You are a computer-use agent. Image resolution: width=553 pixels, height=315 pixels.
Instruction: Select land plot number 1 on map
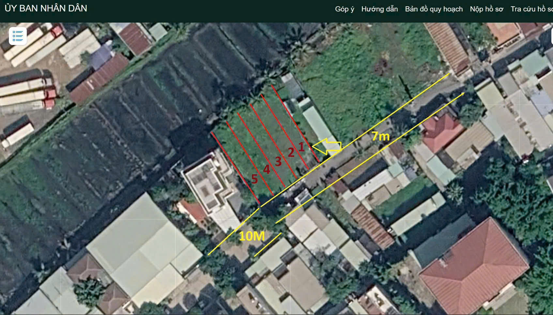point(301,147)
